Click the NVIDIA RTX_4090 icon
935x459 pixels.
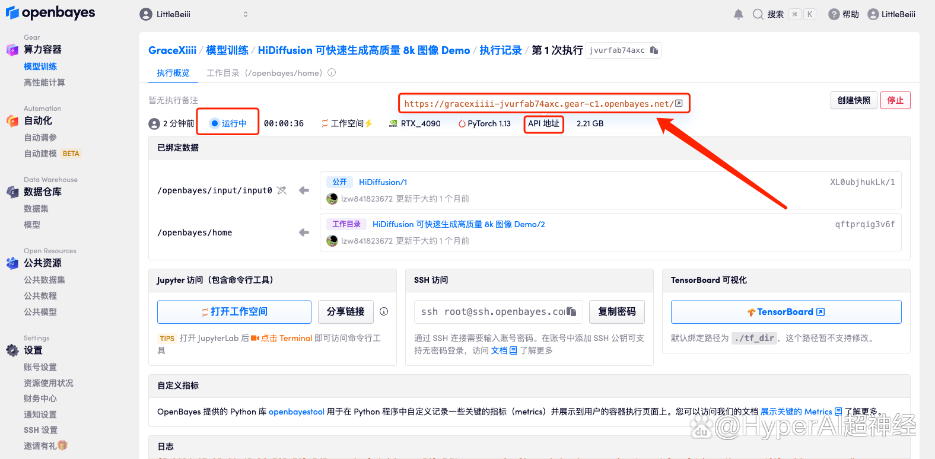tap(393, 123)
